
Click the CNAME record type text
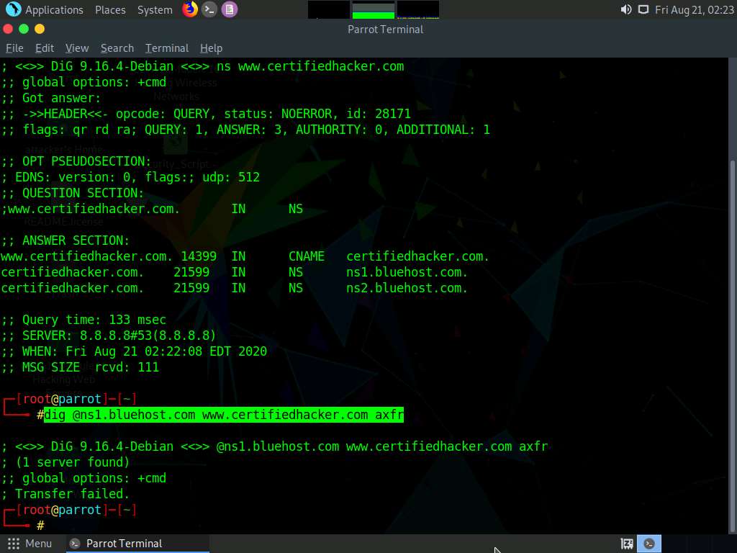pyautogui.click(x=307, y=256)
